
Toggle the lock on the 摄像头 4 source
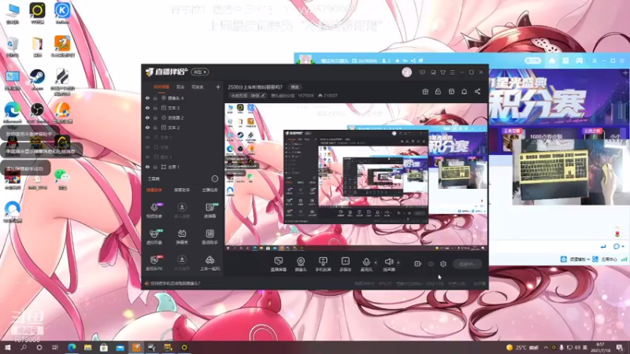155,98
